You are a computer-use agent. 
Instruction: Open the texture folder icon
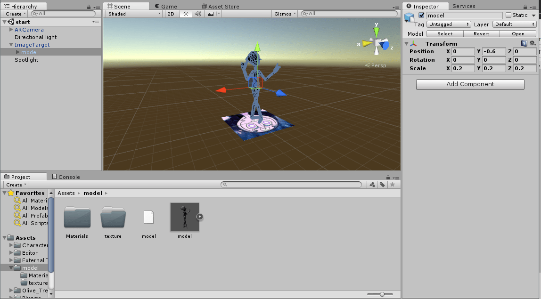(x=113, y=218)
